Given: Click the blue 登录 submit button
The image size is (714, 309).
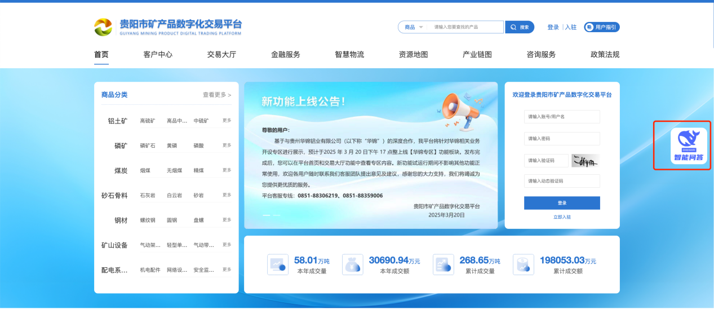Looking at the screenshot, I should coord(562,203).
